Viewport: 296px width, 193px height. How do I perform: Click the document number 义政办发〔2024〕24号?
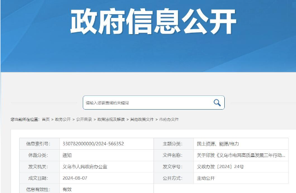(220, 167)
